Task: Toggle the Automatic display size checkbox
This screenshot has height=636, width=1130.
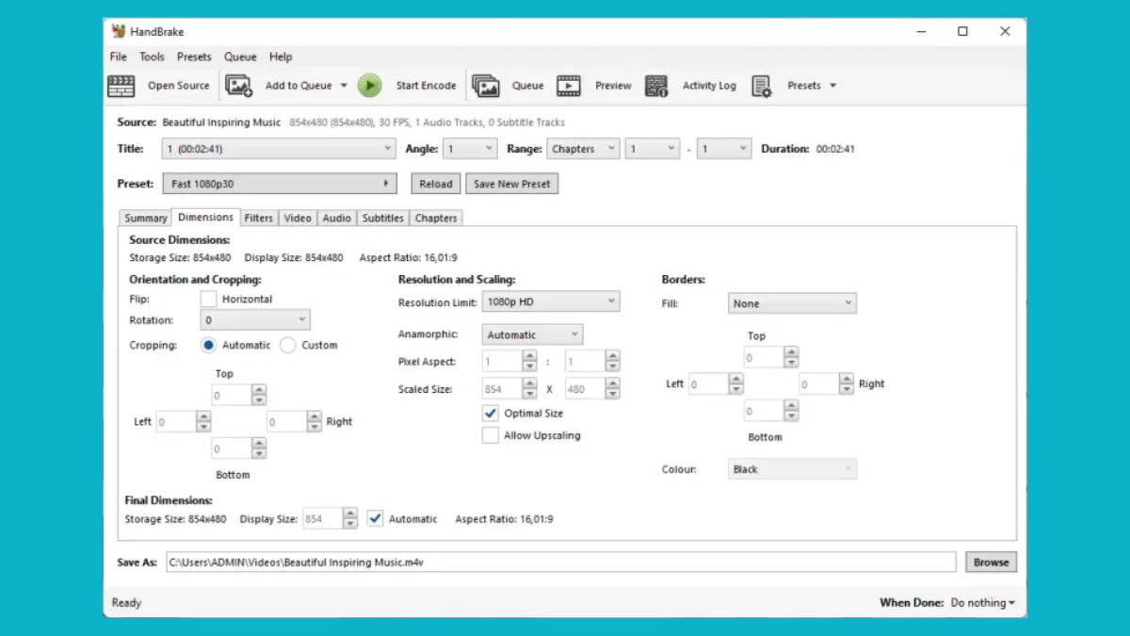Action: coord(376,518)
